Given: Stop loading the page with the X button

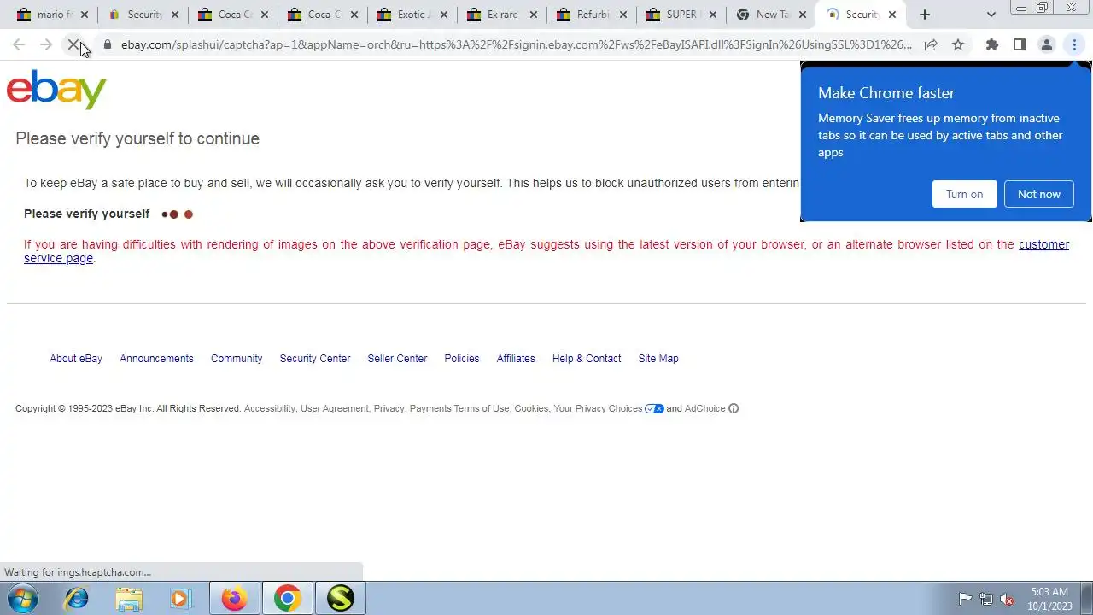Looking at the screenshot, I should (x=74, y=45).
